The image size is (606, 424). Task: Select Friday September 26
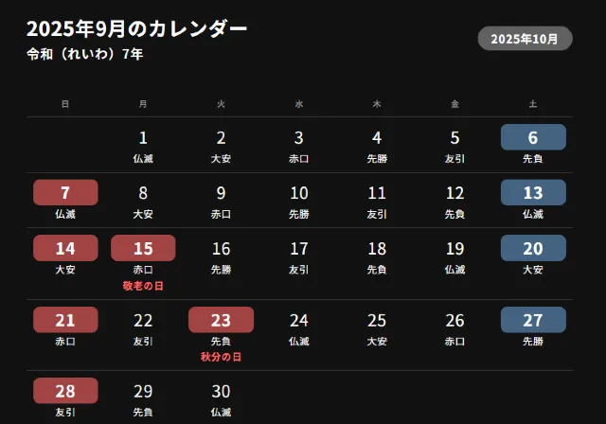(454, 321)
